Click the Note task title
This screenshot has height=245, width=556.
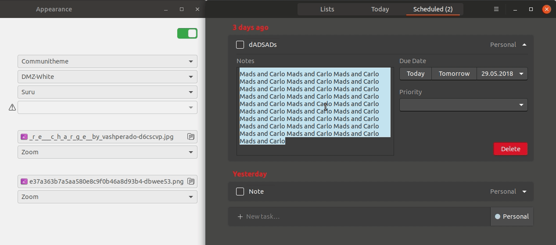point(256,192)
